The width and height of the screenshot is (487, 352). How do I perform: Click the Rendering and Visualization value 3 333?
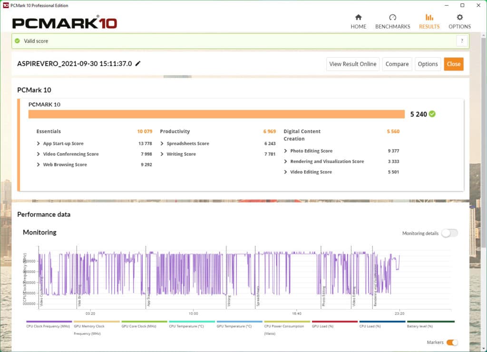tap(393, 162)
